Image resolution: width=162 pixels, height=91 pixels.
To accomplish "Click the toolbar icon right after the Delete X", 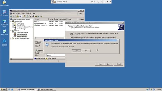I will tap(33, 16).
